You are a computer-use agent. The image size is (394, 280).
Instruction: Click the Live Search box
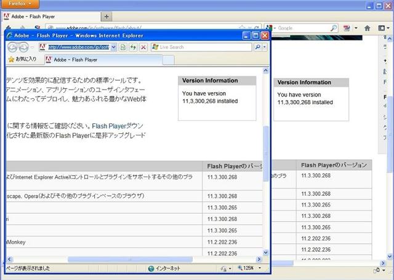201,47
